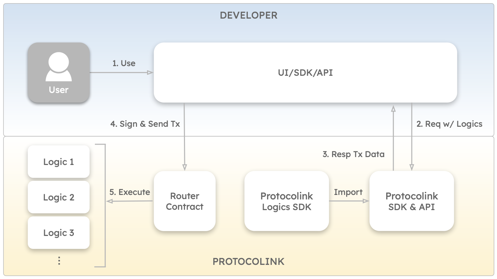Click the '2. Req w/ Logics' label

(x=449, y=124)
